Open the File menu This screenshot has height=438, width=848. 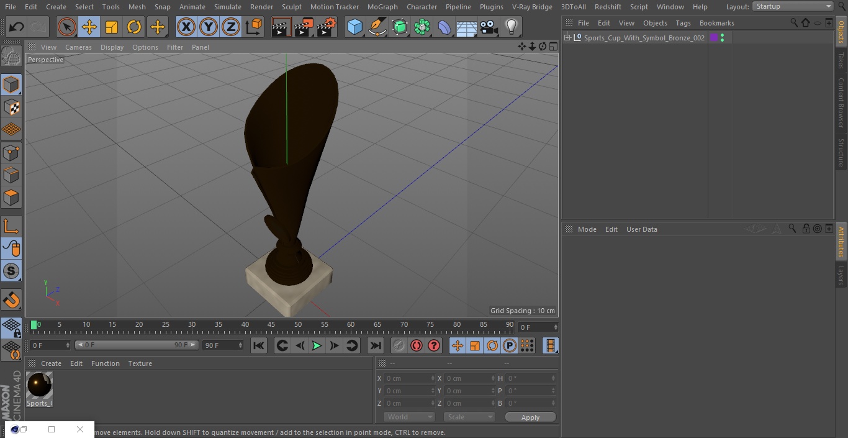coord(10,7)
